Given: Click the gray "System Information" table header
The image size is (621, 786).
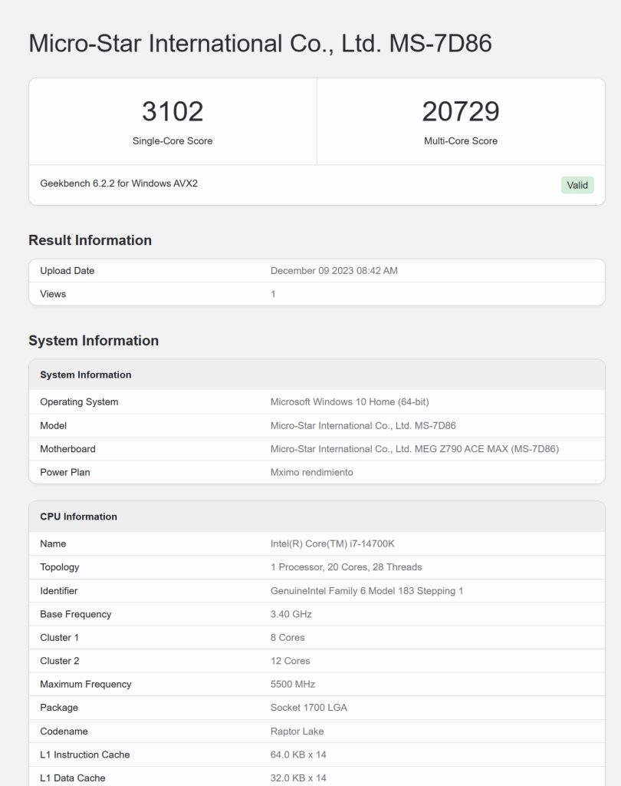Looking at the screenshot, I should (317, 375).
